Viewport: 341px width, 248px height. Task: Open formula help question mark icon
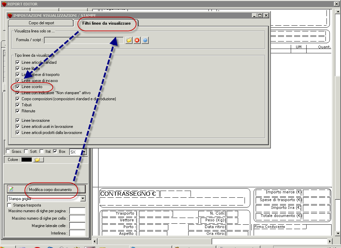(145, 40)
